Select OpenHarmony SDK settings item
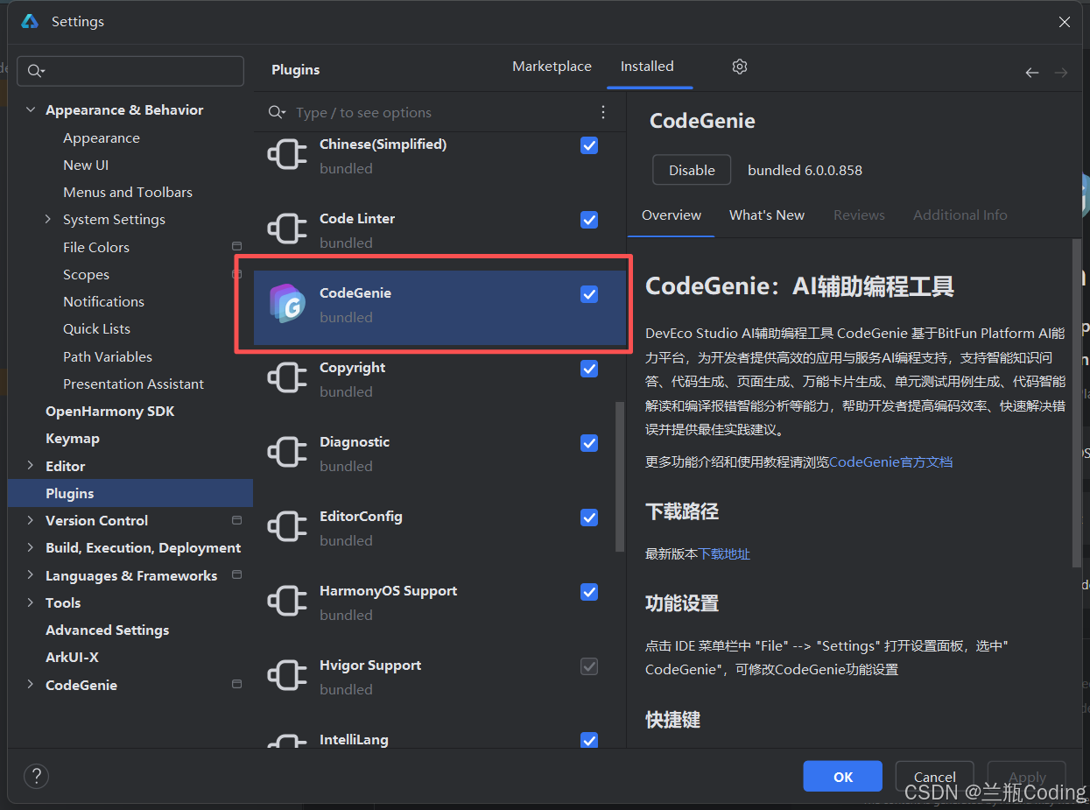Image resolution: width=1090 pixels, height=810 pixels. (110, 411)
